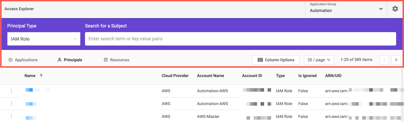Click the Is Ignored column header

[x=307, y=76]
